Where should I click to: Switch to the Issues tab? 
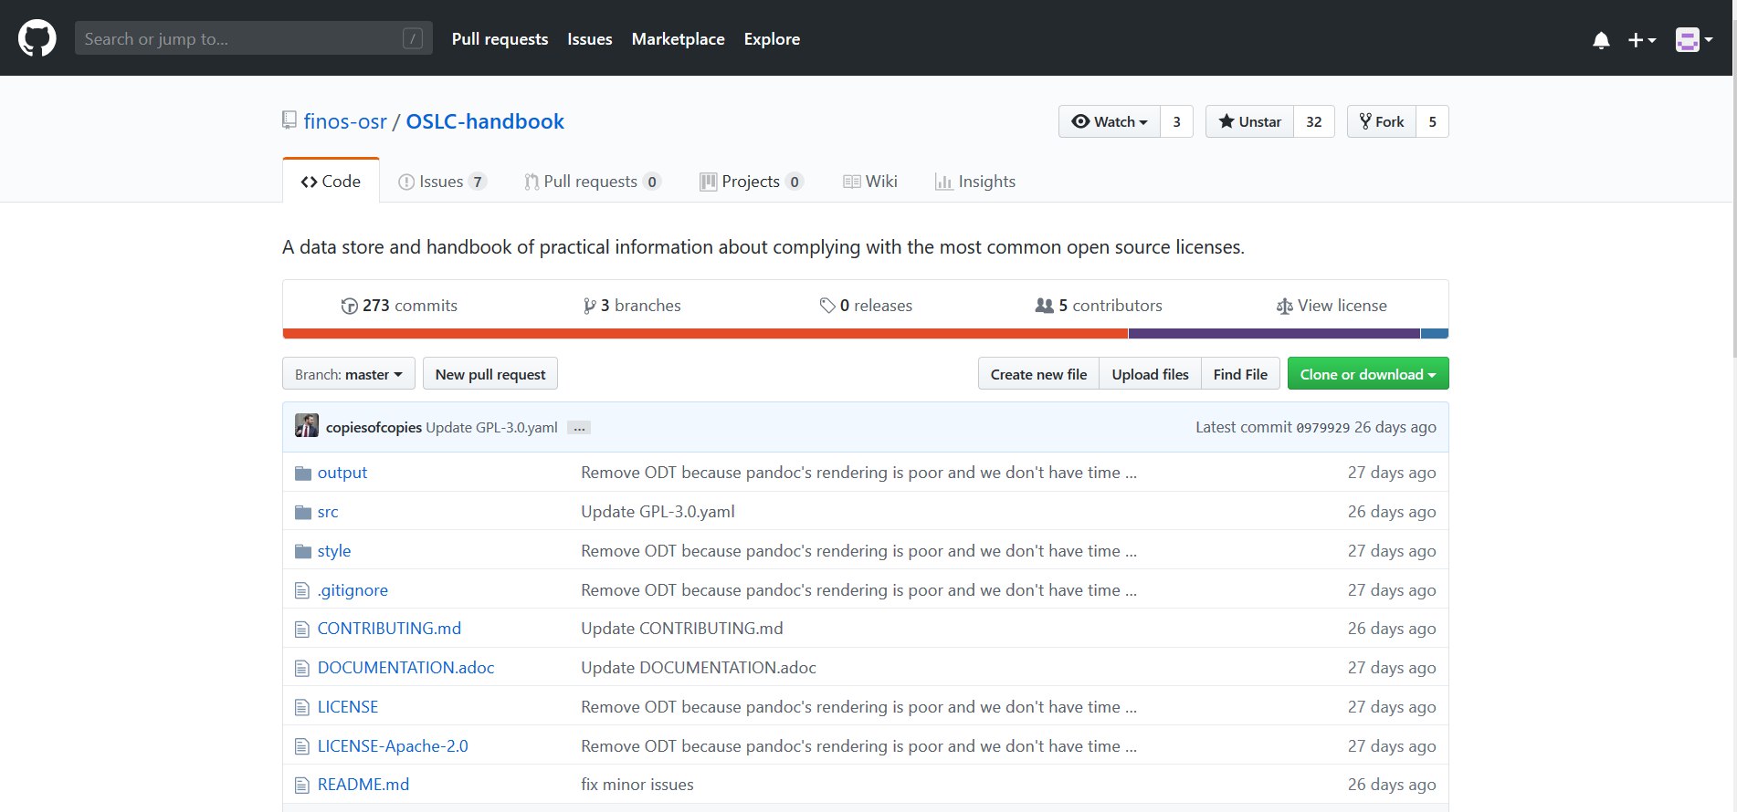tap(442, 182)
